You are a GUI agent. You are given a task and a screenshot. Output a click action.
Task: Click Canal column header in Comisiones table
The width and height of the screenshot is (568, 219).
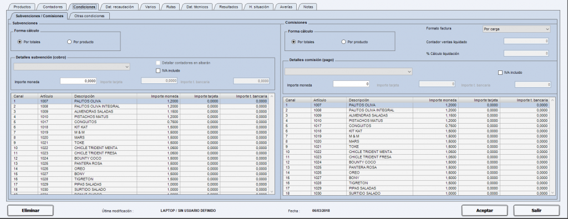[297, 100]
